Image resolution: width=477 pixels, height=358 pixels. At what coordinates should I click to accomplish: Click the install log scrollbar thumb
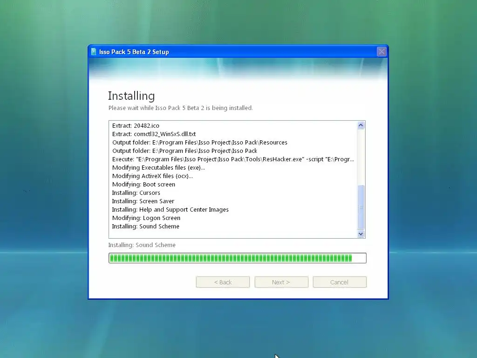point(361,207)
